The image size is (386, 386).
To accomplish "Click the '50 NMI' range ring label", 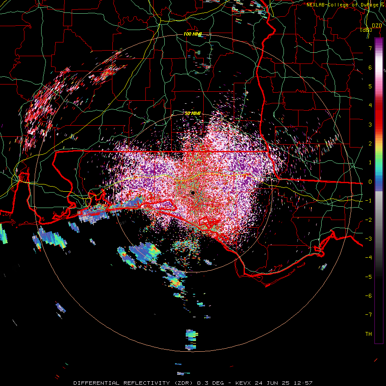I will [193, 114].
